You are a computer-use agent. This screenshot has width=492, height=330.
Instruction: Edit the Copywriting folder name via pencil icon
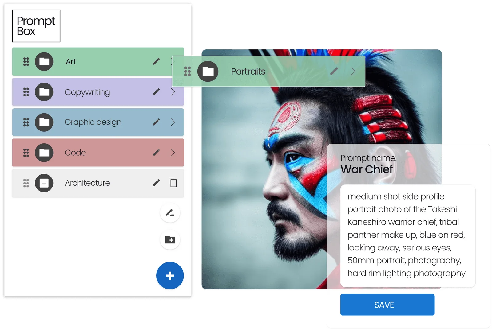[156, 92]
